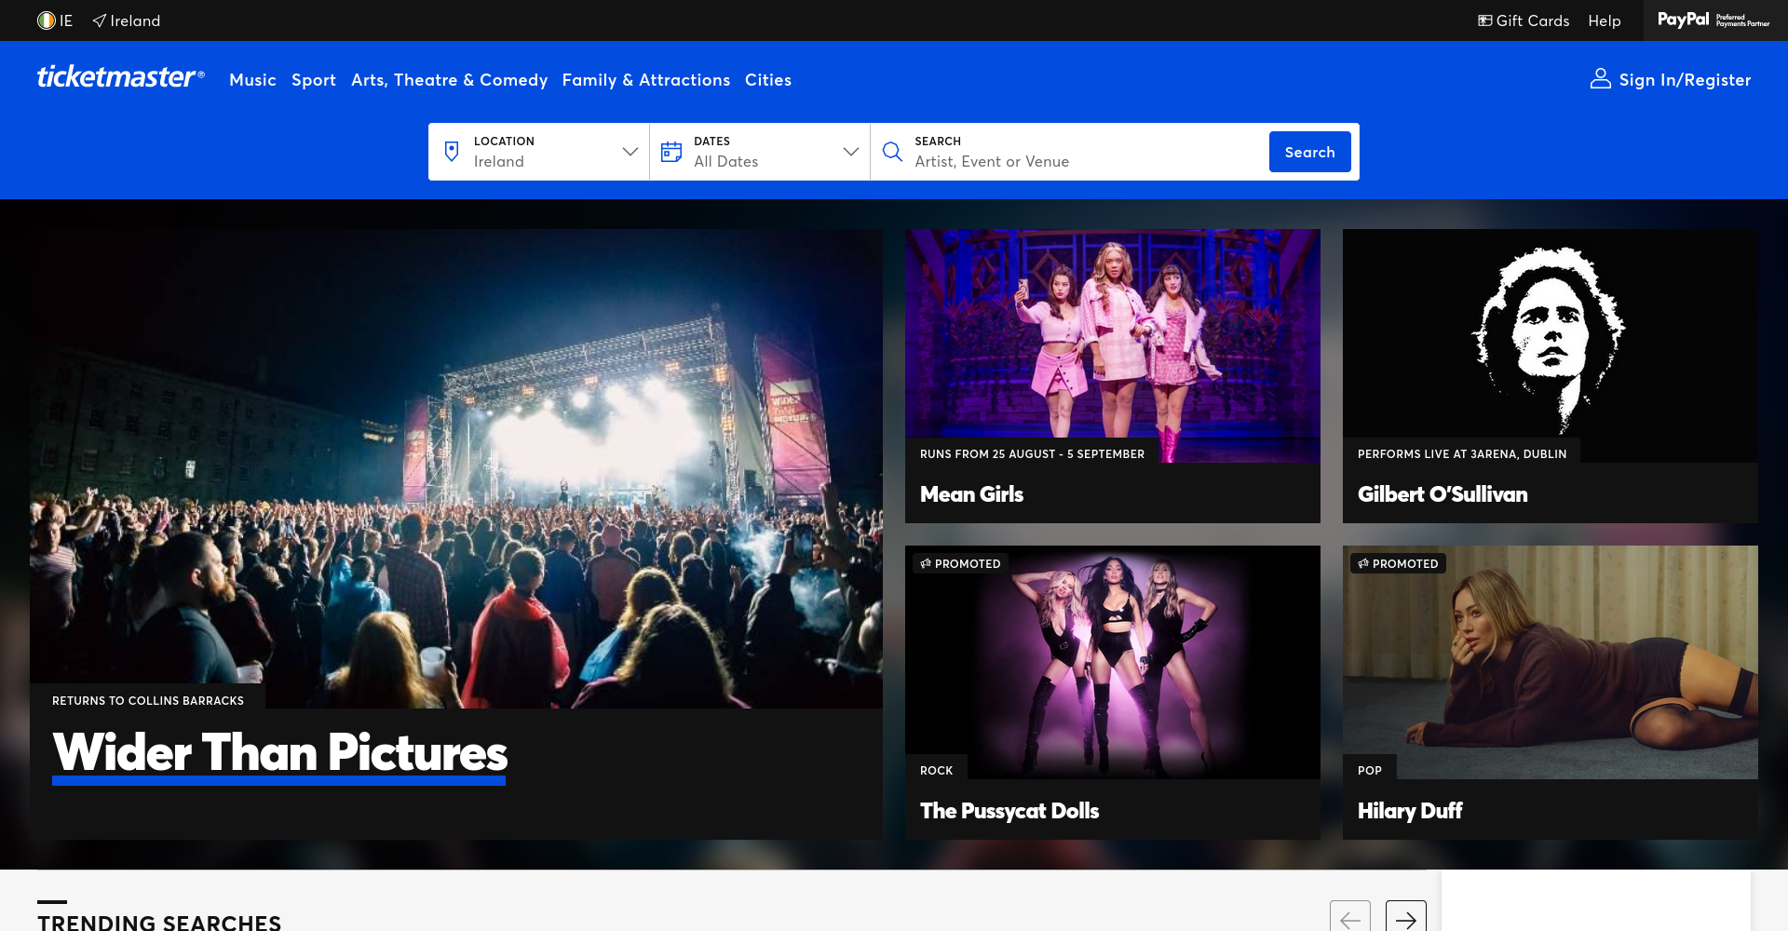
Task: Click the Artist, Event or Venue search field
Action: tap(1070, 152)
